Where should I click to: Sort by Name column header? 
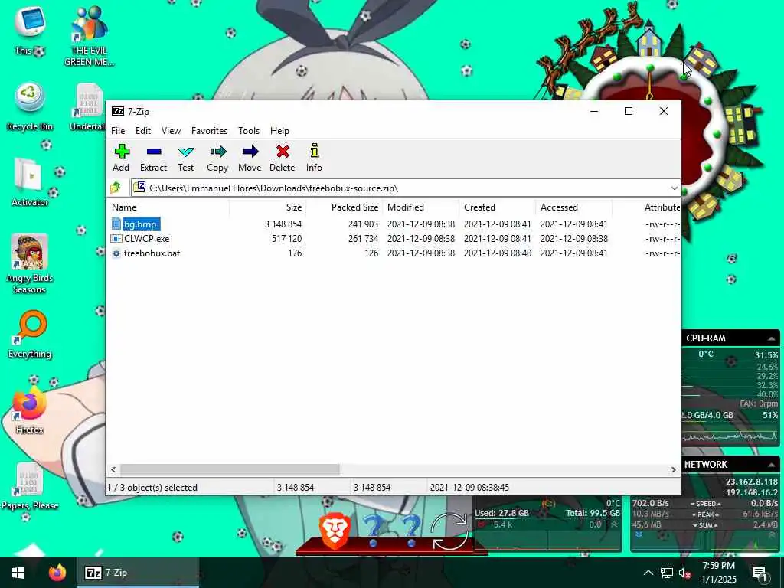(168, 207)
